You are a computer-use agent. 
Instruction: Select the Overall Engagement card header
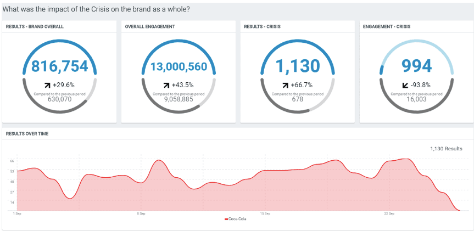point(150,26)
